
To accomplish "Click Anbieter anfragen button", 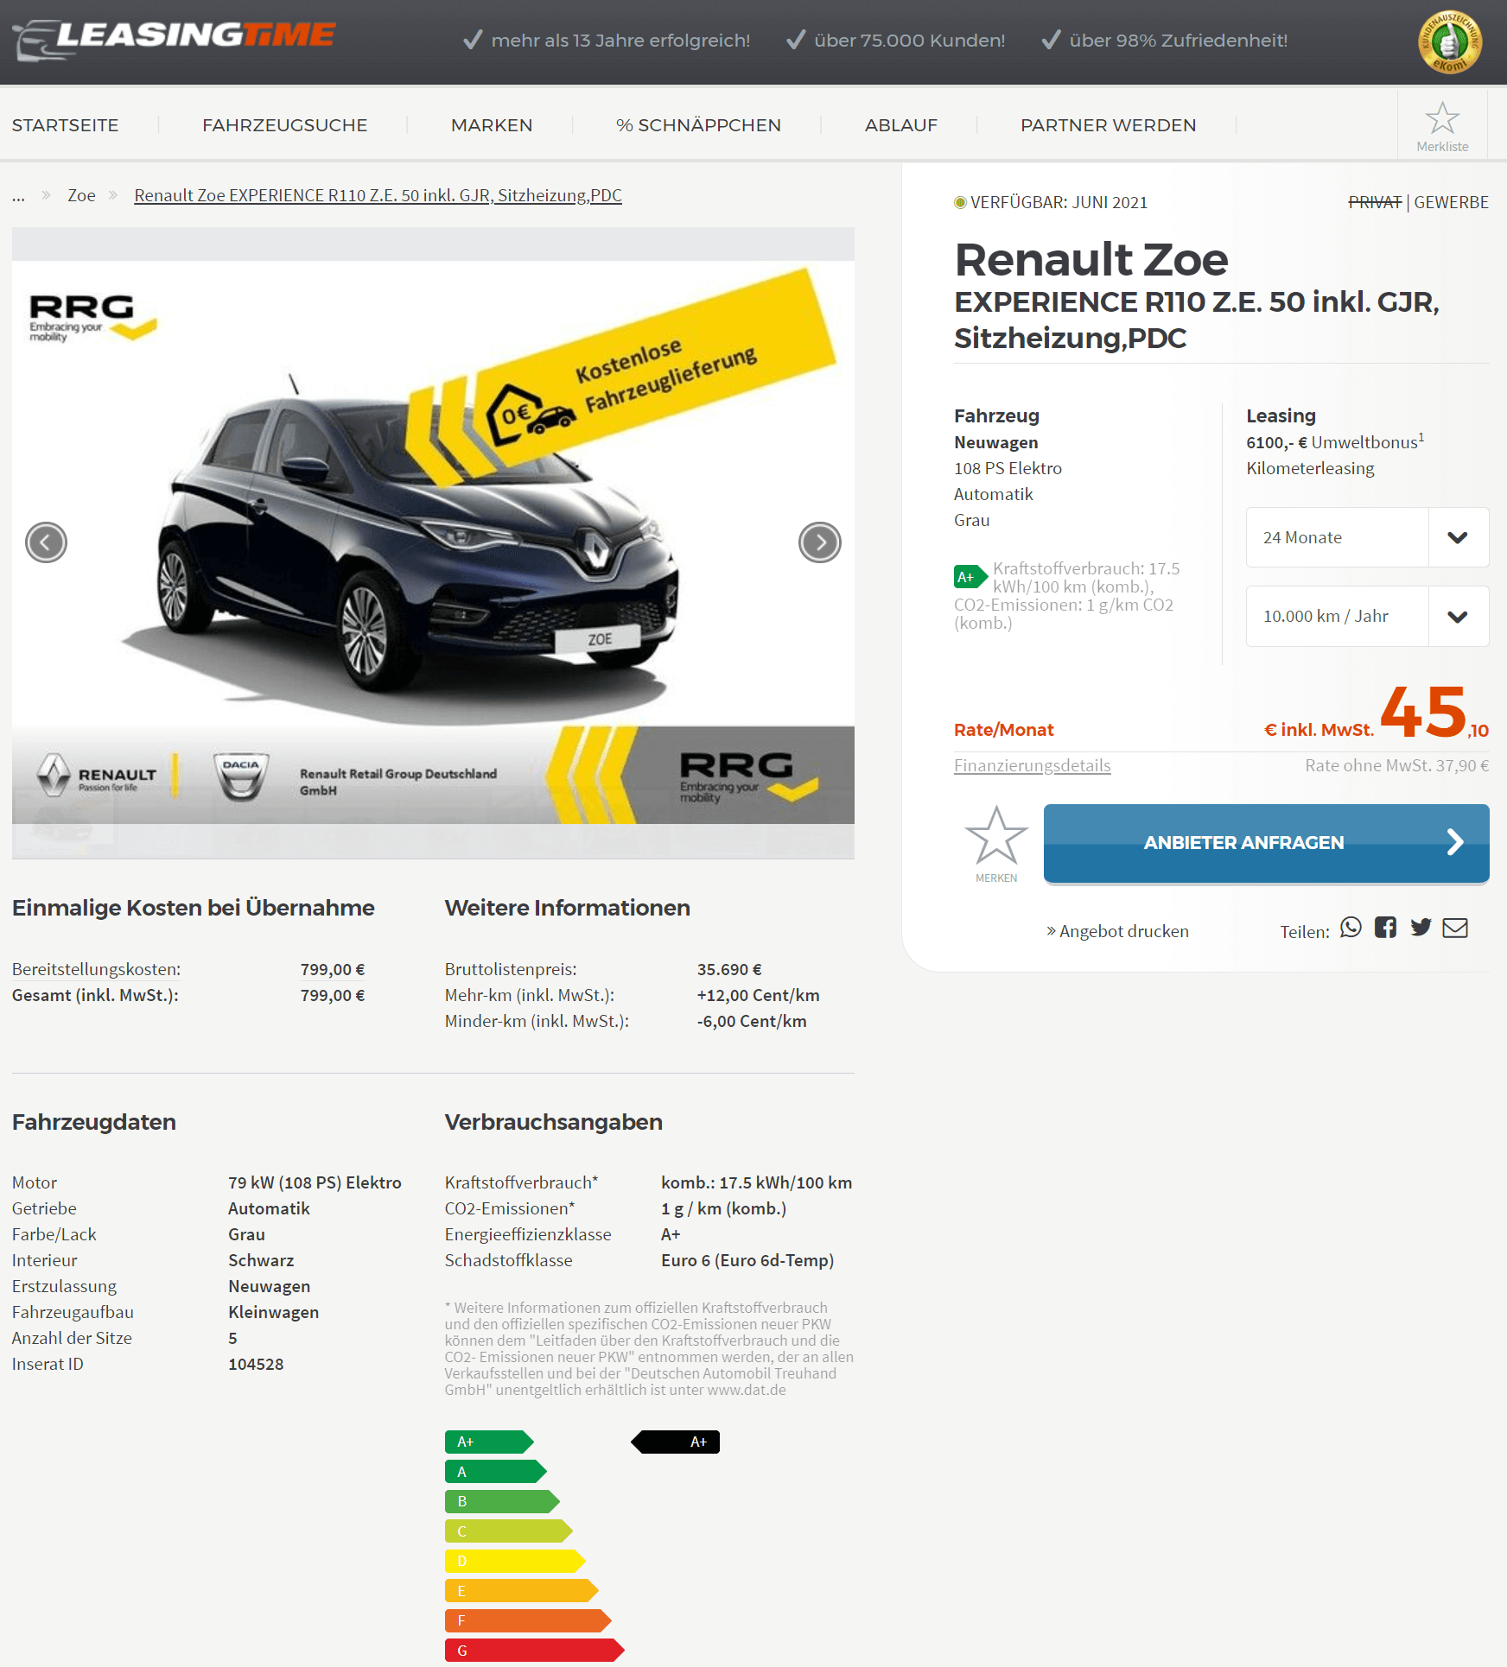I will 1266,843.
